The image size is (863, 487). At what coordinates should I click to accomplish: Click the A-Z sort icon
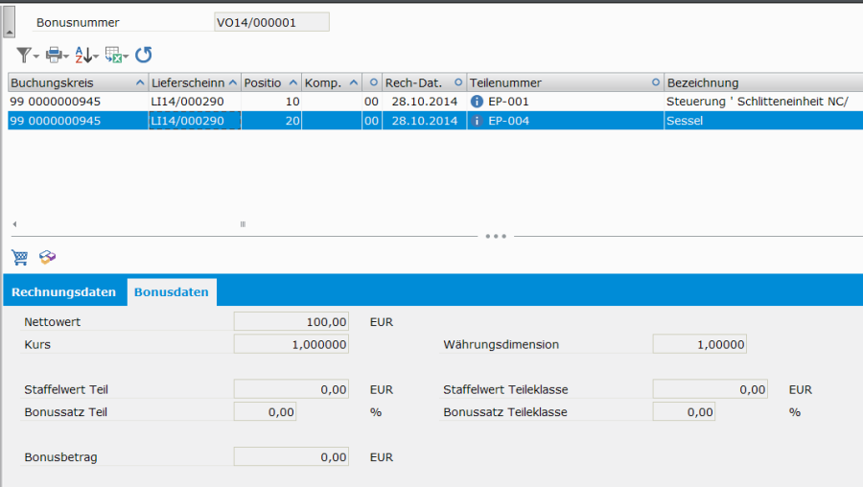[84, 55]
